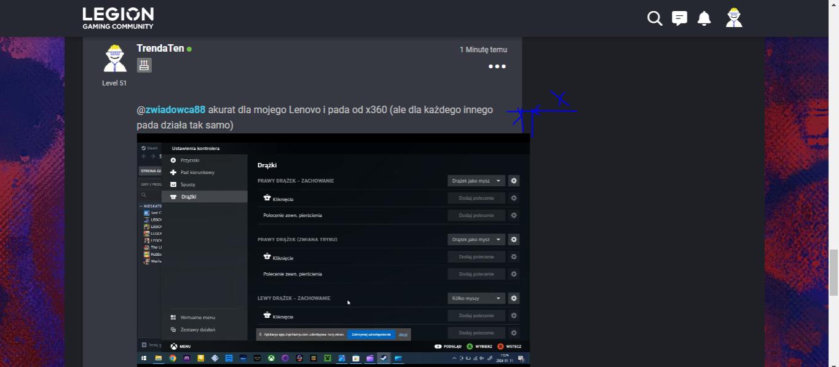Open the gear icon beside Prawy Drążek – Zachowanie
839x367 pixels.
[x=514, y=180]
